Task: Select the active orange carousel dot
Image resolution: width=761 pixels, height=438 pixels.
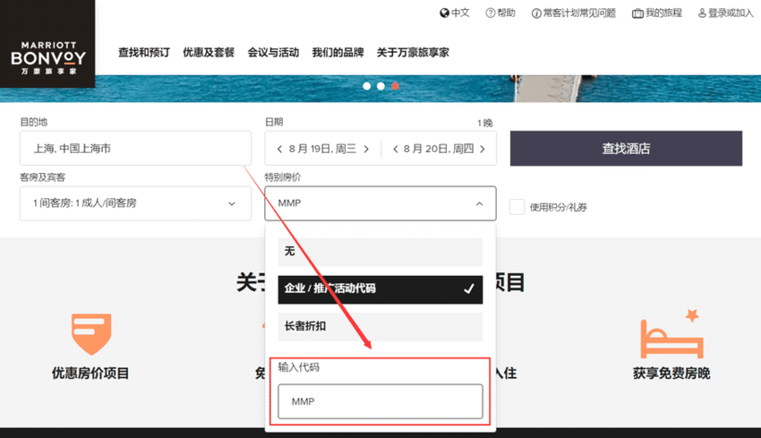Action: click(x=395, y=86)
